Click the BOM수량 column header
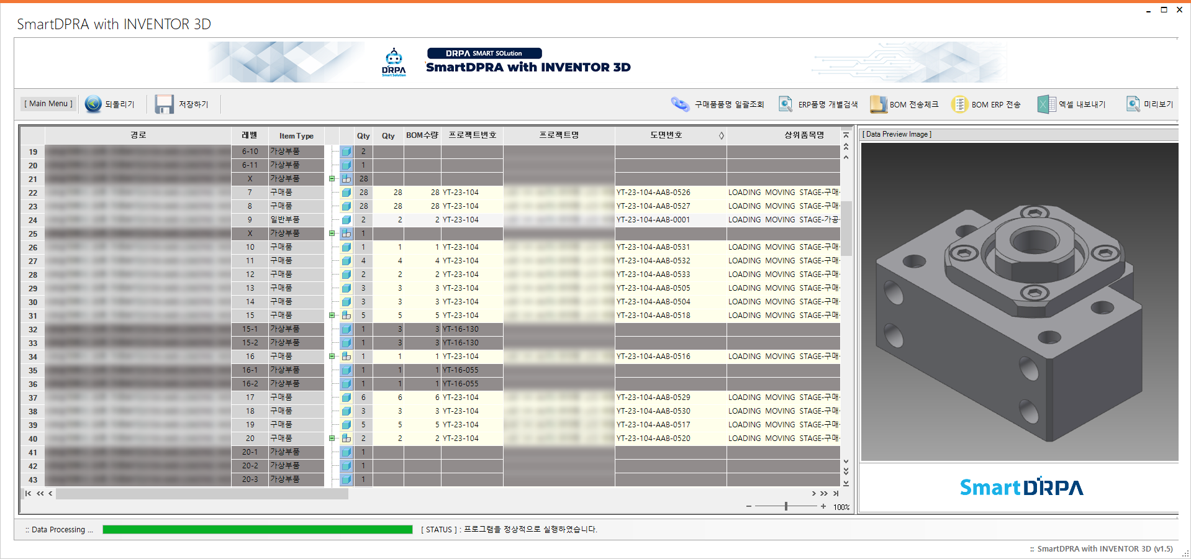Screen dimensions: 1191x559 (x=422, y=135)
